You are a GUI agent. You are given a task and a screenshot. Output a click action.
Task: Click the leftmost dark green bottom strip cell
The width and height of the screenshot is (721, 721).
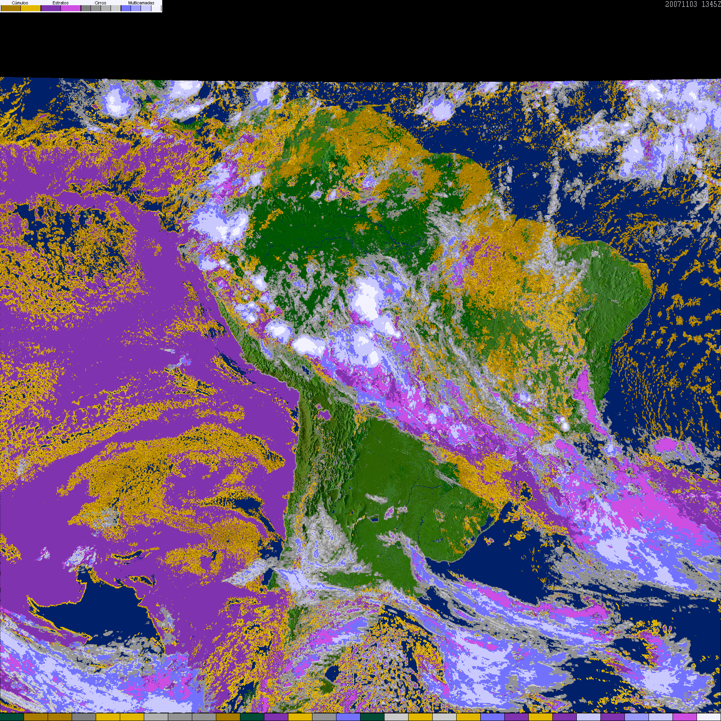point(12,717)
